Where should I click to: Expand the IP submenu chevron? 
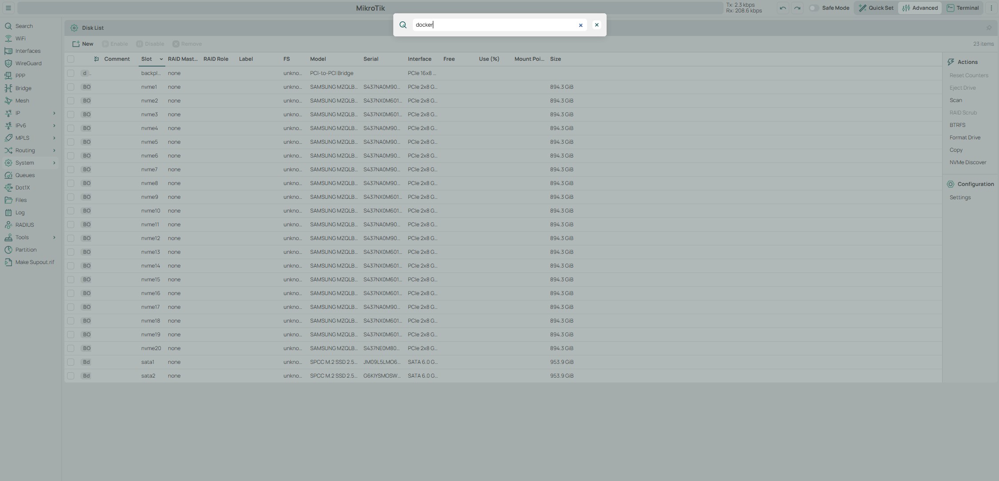(54, 113)
